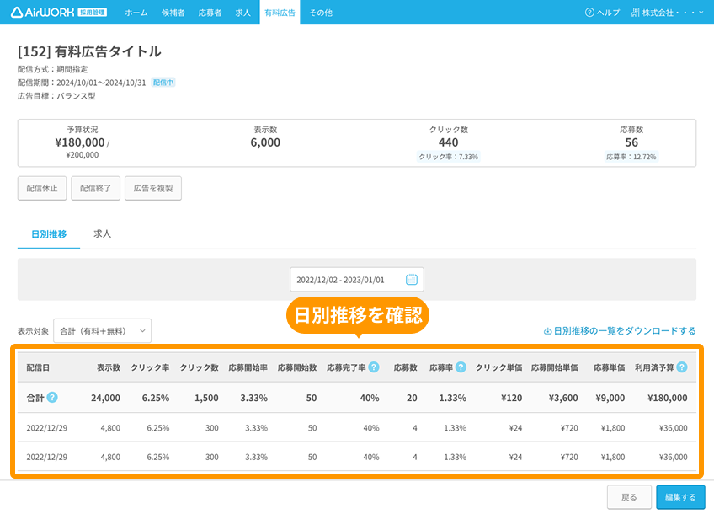Go to the ホーム menu

tap(136, 13)
